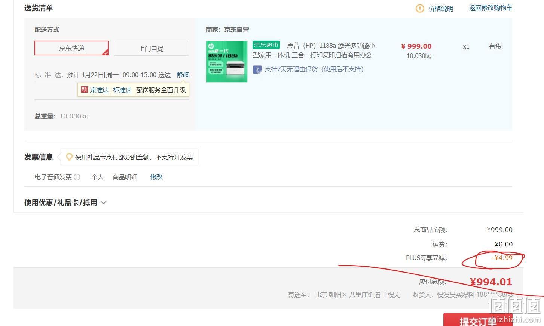Click the 新 badge icon
The image size is (544, 326).
[84, 90]
